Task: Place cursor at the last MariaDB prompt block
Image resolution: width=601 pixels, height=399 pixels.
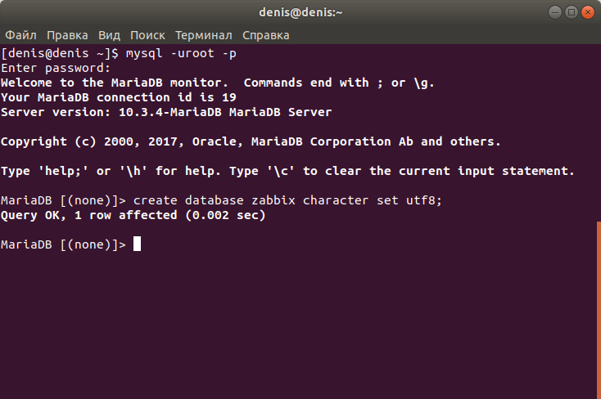Action: (x=137, y=244)
